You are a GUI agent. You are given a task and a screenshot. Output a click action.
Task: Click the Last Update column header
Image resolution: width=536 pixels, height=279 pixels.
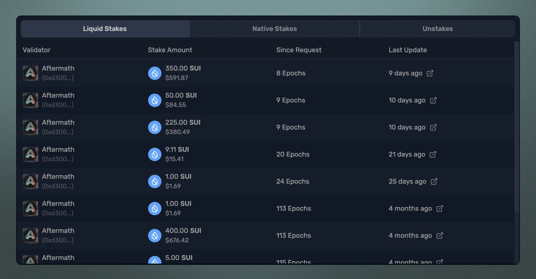coord(407,50)
